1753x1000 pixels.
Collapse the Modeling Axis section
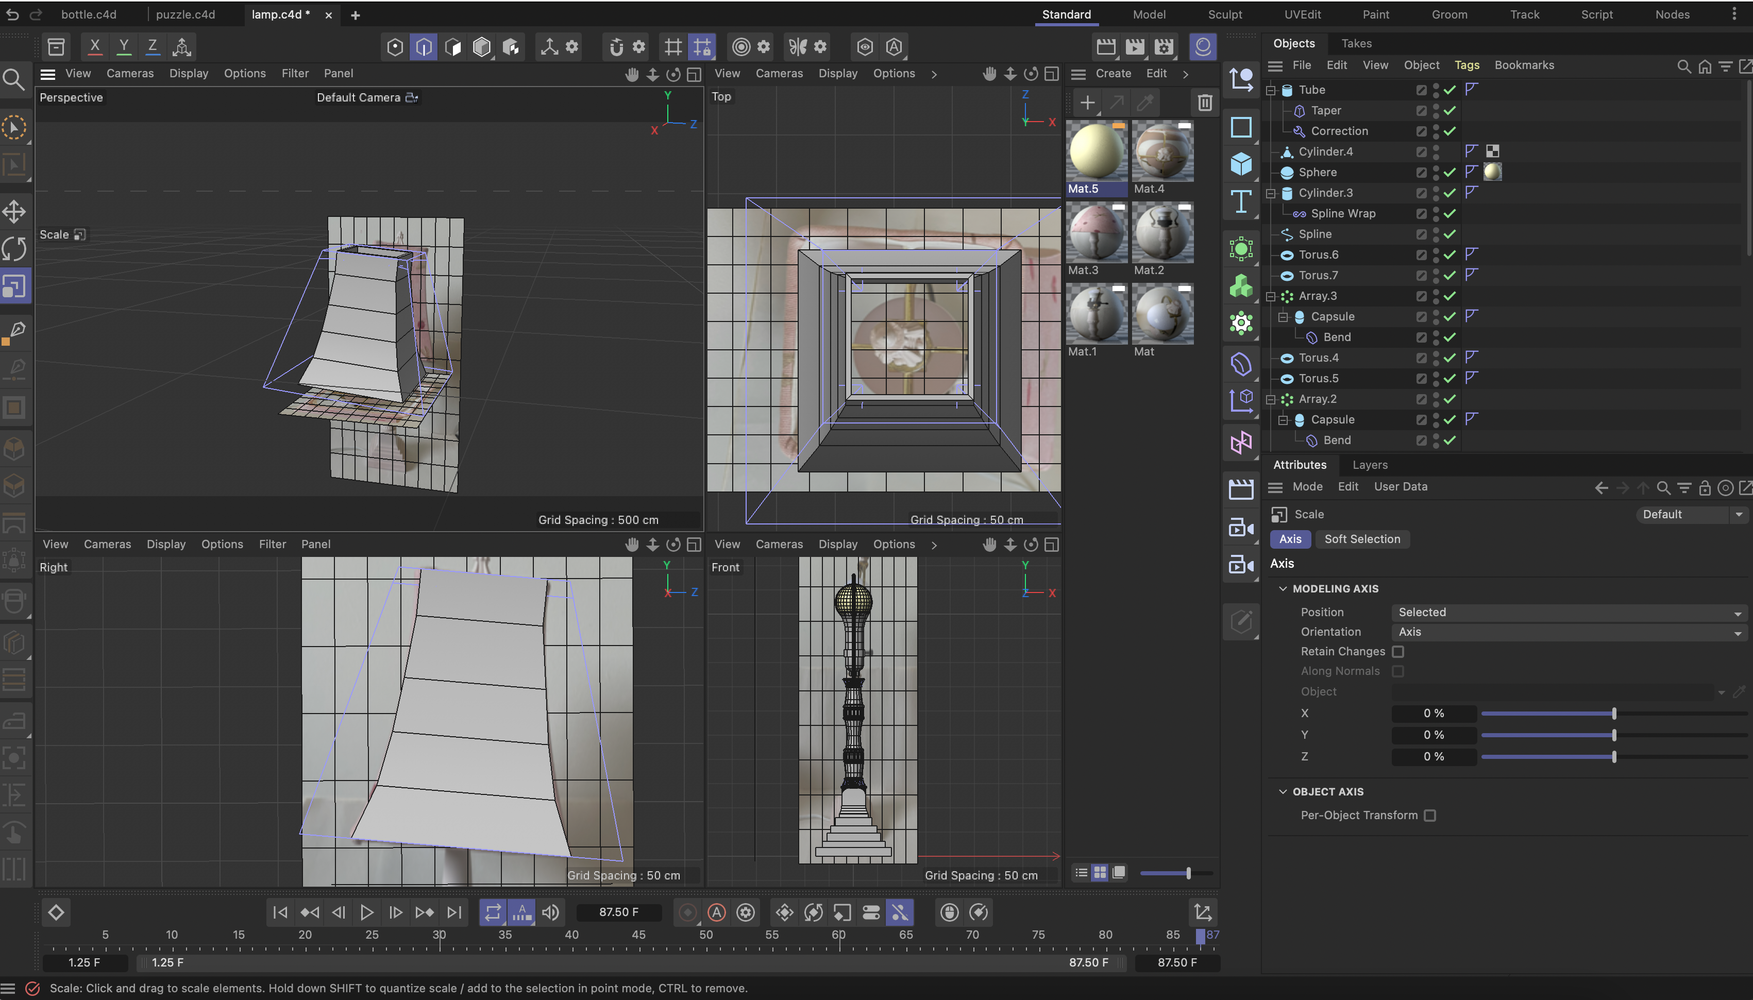click(1283, 589)
